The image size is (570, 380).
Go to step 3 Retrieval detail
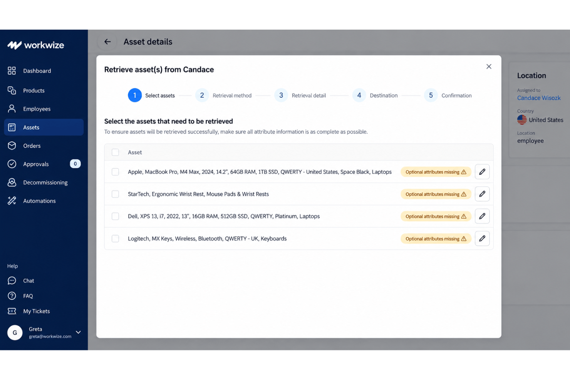[300, 95]
